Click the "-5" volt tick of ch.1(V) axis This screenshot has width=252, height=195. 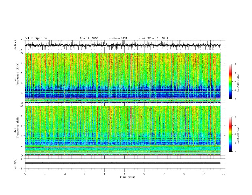click(x=22, y=50)
